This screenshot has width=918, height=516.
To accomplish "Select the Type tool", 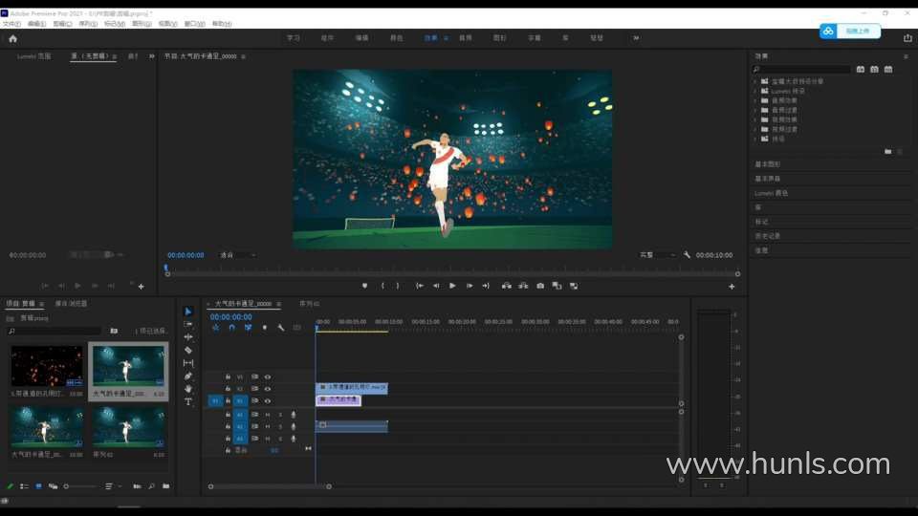I will tap(188, 401).
